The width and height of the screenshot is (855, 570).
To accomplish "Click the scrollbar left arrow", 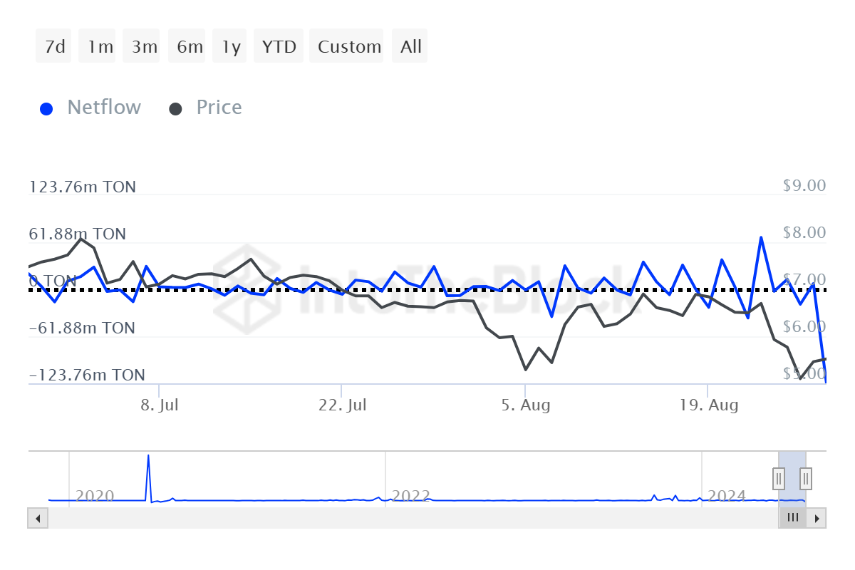I will [x=38, y=518].
